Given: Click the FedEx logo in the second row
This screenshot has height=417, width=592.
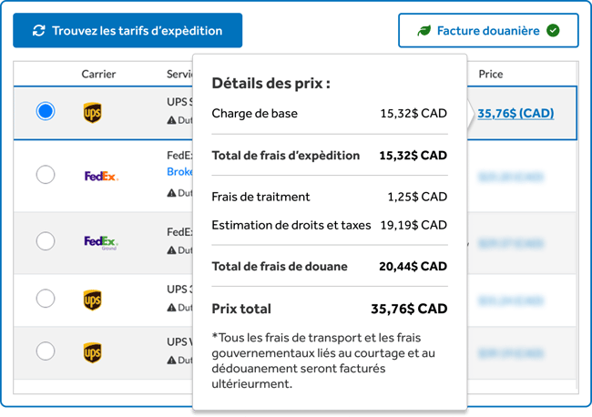Looking at the screenshot, I should pos(101,176).
